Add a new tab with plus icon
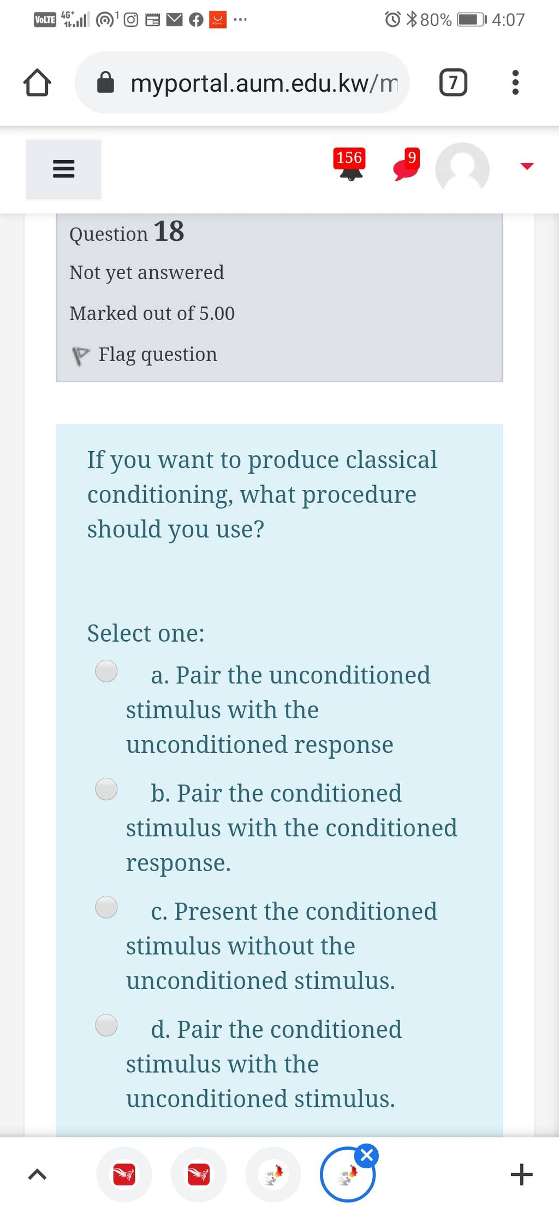Screen dimensions: 559x1212 (x=521, y=1174)
